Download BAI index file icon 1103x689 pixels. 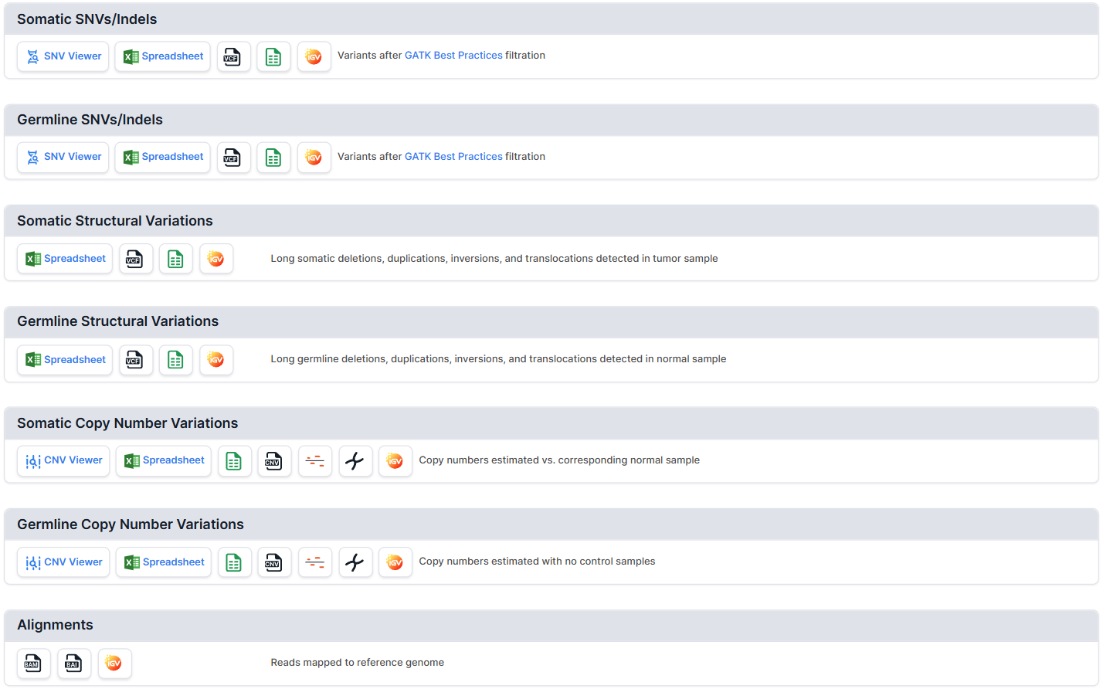[73, 664]
